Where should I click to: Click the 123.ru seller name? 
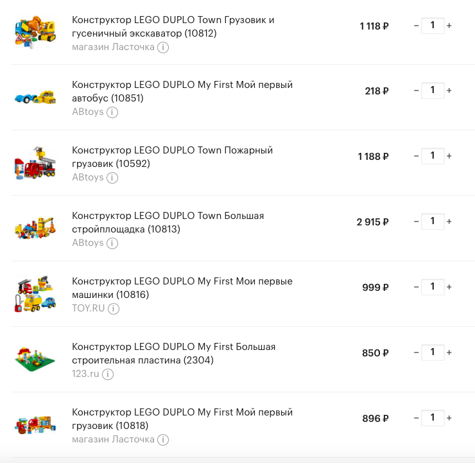pyautogui.click(x=85, y=374)
